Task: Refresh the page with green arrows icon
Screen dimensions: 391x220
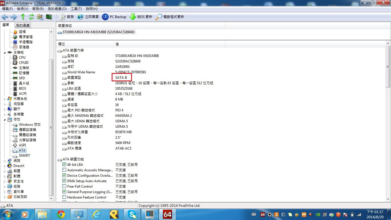Action: (31, 17)
